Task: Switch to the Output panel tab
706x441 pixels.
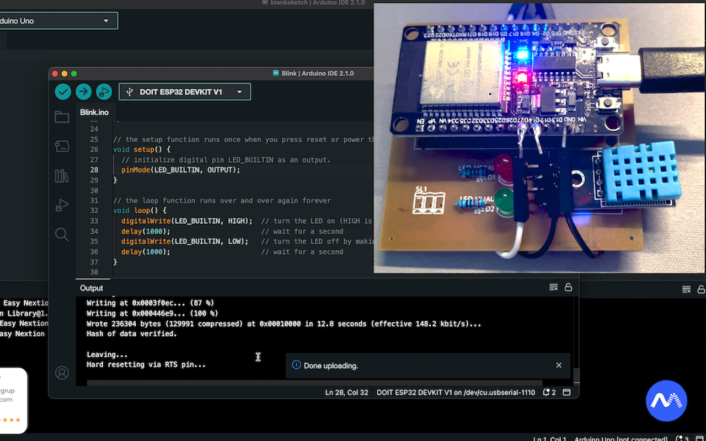Action: (x=92, y=288)
